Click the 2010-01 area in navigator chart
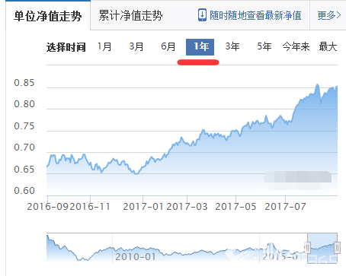 click(136, 257)
